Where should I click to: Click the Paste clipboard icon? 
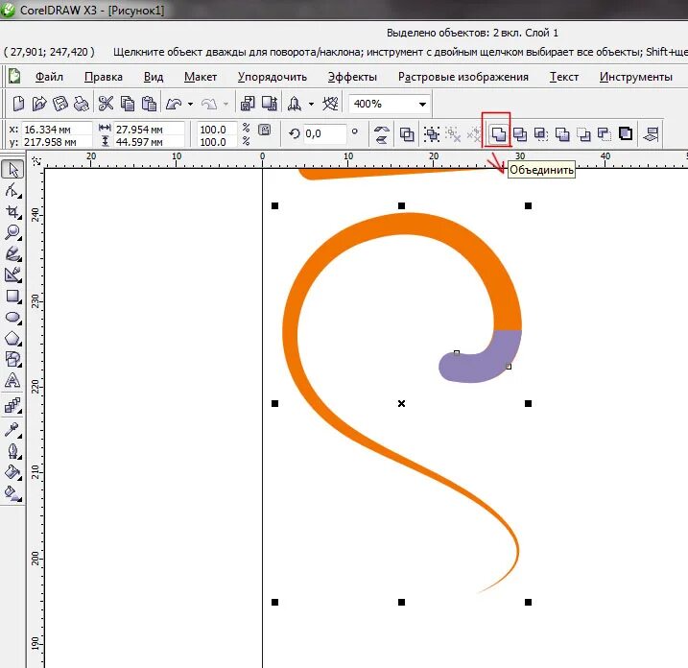149,104
